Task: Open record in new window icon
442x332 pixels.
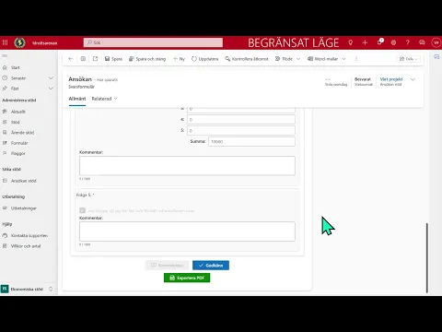Action: click(95, 59)
